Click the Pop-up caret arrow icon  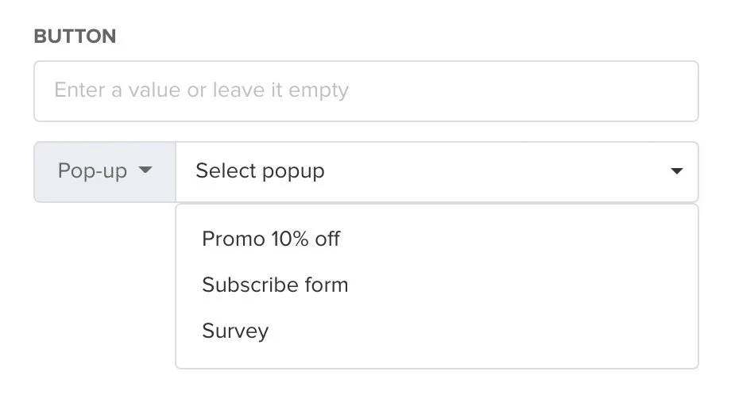(x=145, y=171)
